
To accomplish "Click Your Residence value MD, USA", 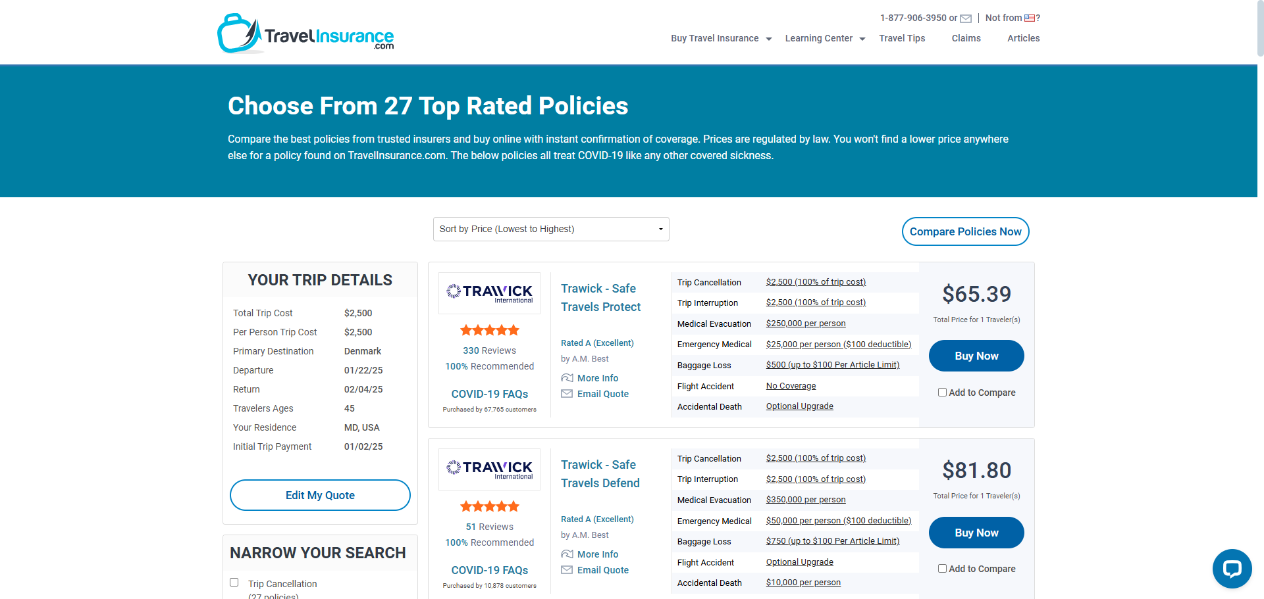I will click(x=362, y=427).
